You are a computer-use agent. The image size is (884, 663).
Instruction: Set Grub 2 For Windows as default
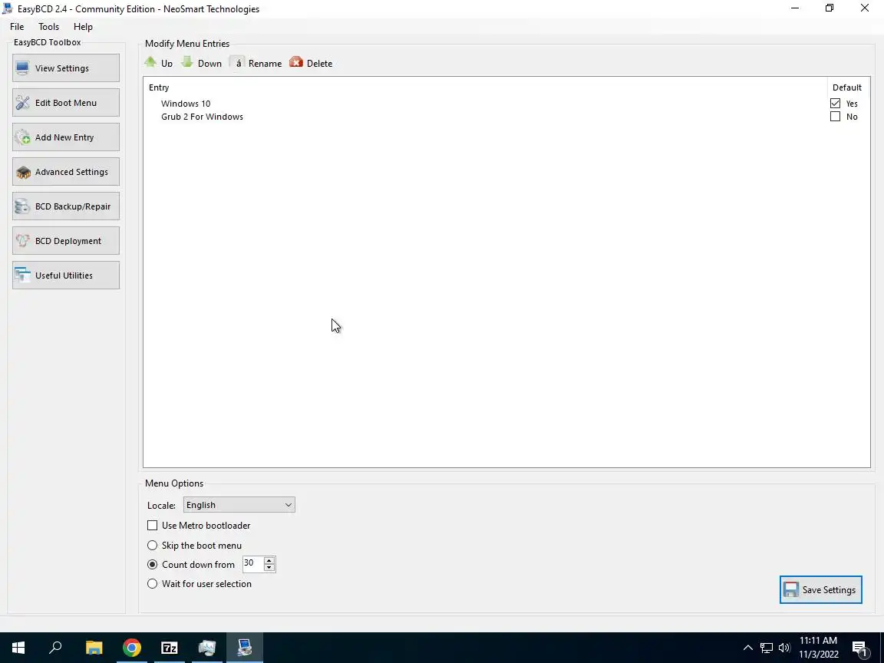[835, 117]
